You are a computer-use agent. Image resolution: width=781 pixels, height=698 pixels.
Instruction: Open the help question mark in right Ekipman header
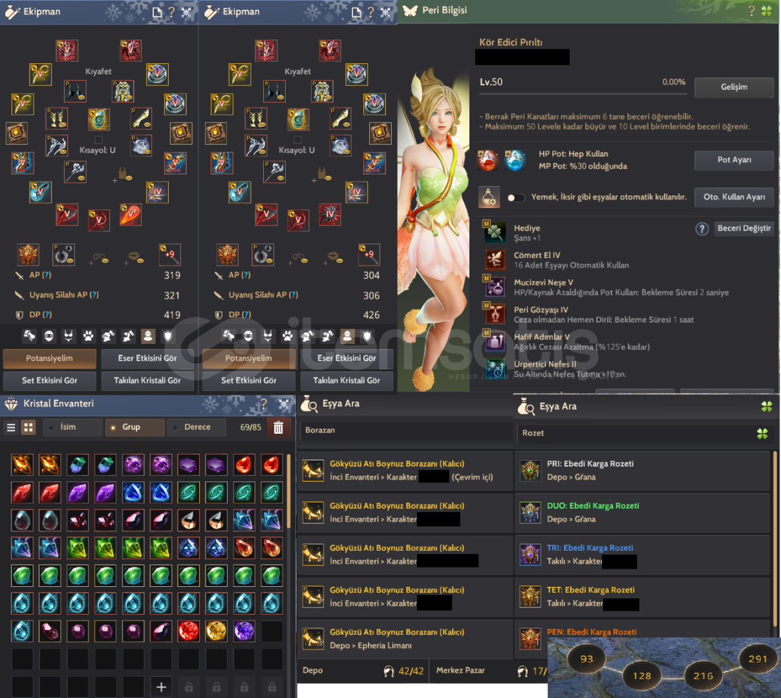tap(370, 12)
